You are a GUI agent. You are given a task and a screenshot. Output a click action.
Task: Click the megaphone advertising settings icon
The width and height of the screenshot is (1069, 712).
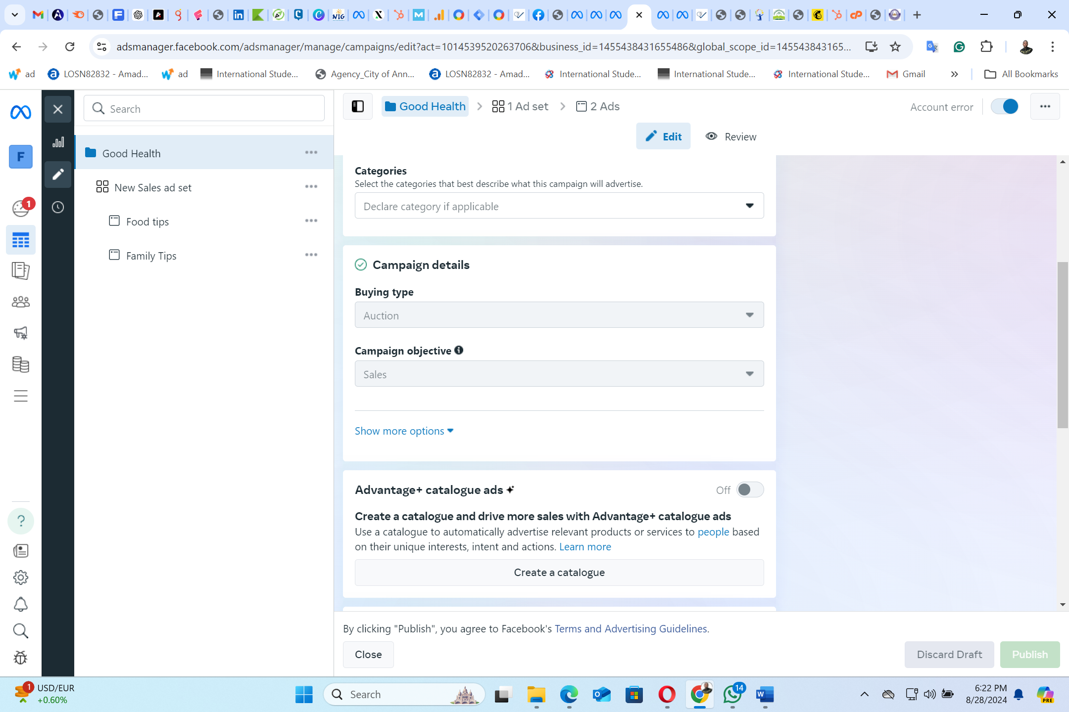[21, 333]
